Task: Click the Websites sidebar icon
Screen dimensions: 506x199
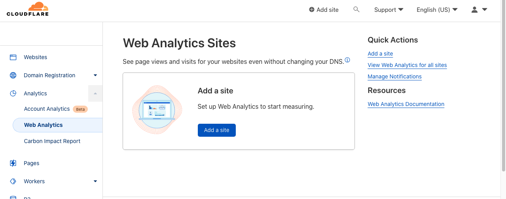Action: click(13, 57)
